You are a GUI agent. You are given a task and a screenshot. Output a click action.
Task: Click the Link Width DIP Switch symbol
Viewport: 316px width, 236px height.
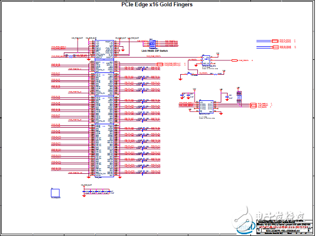pyautogui.click(x=152, y=44)
